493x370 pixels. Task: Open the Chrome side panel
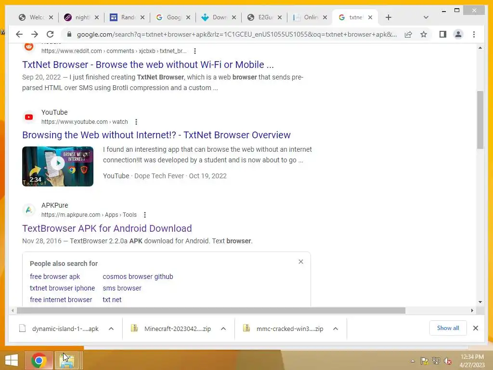[x=443, y=34]
